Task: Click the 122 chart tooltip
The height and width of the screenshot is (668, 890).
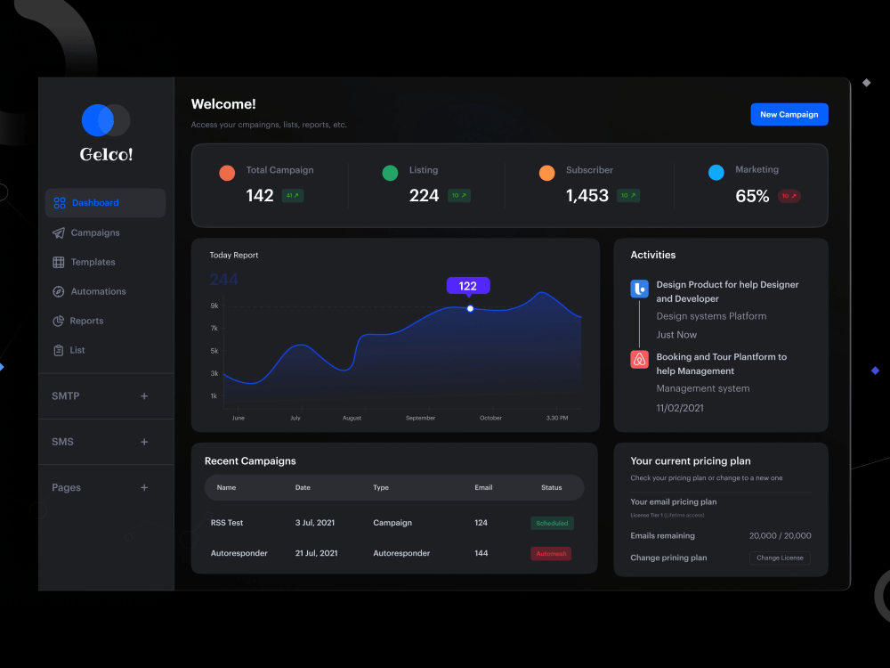Action: coord(468,286)
